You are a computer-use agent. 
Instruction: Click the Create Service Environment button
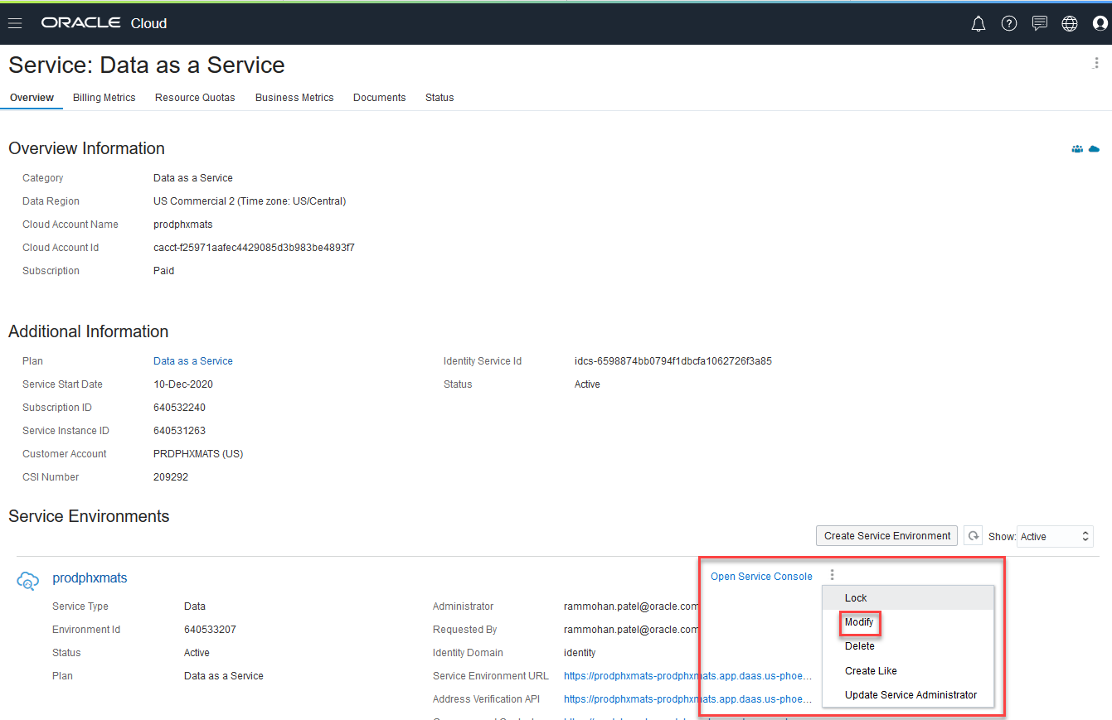point(887,536)
